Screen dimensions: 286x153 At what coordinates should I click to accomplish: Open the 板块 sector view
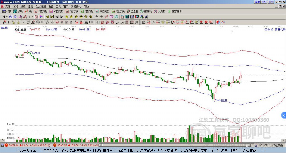click(18, 11)
